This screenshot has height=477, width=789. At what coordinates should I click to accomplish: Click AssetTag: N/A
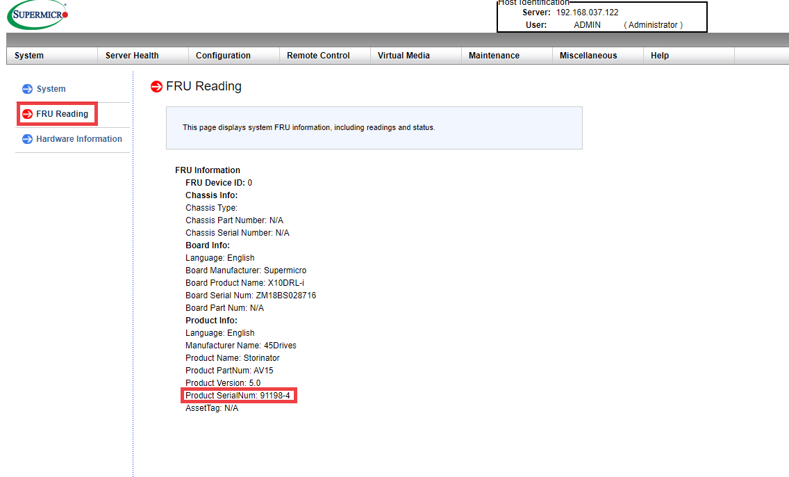coord(212,408)
